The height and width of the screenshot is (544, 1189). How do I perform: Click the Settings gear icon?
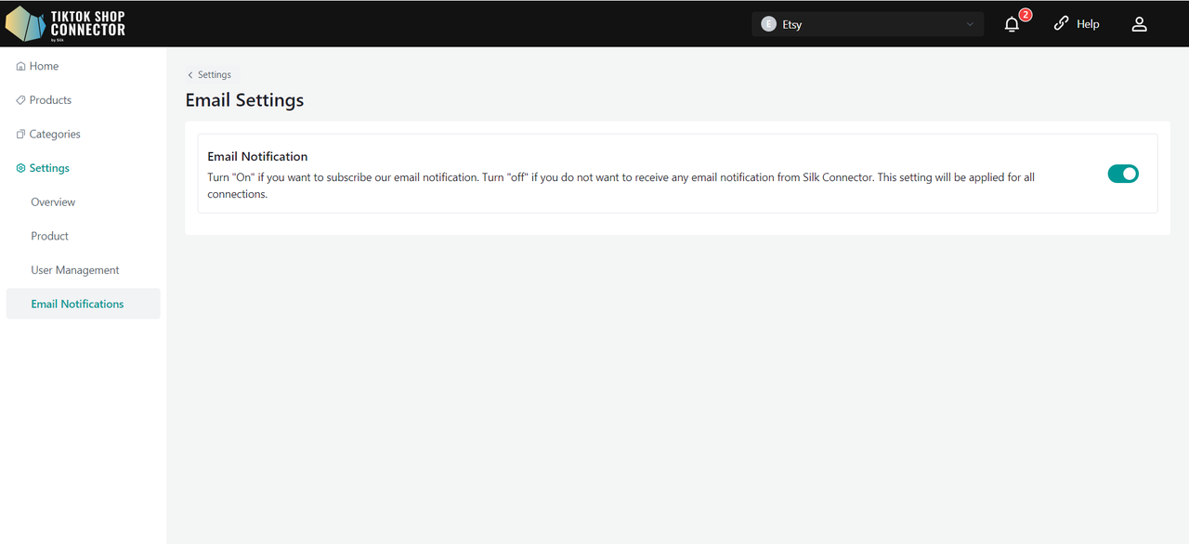click(20, 168)
